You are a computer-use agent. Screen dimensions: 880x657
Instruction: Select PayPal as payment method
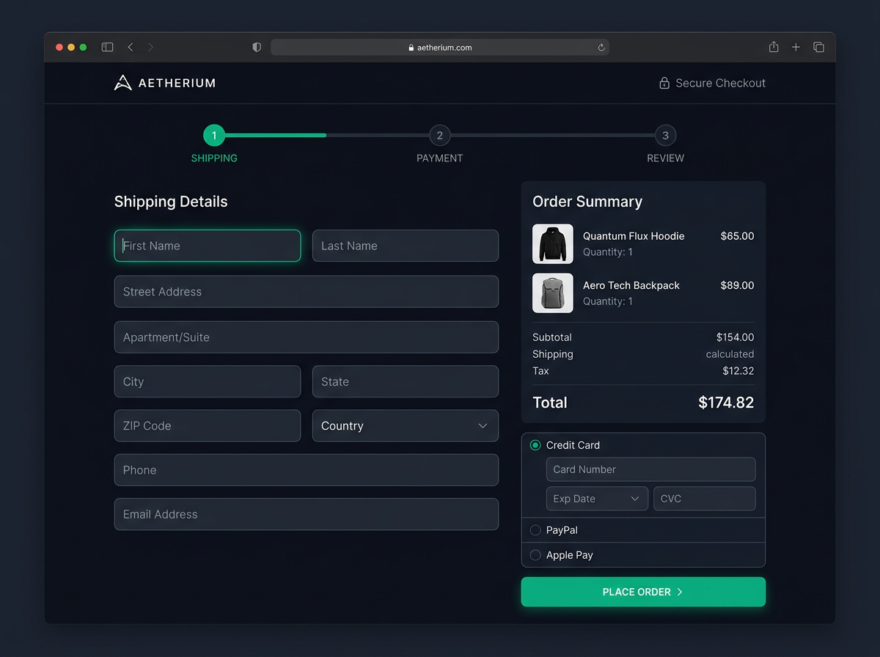[535, 530]
